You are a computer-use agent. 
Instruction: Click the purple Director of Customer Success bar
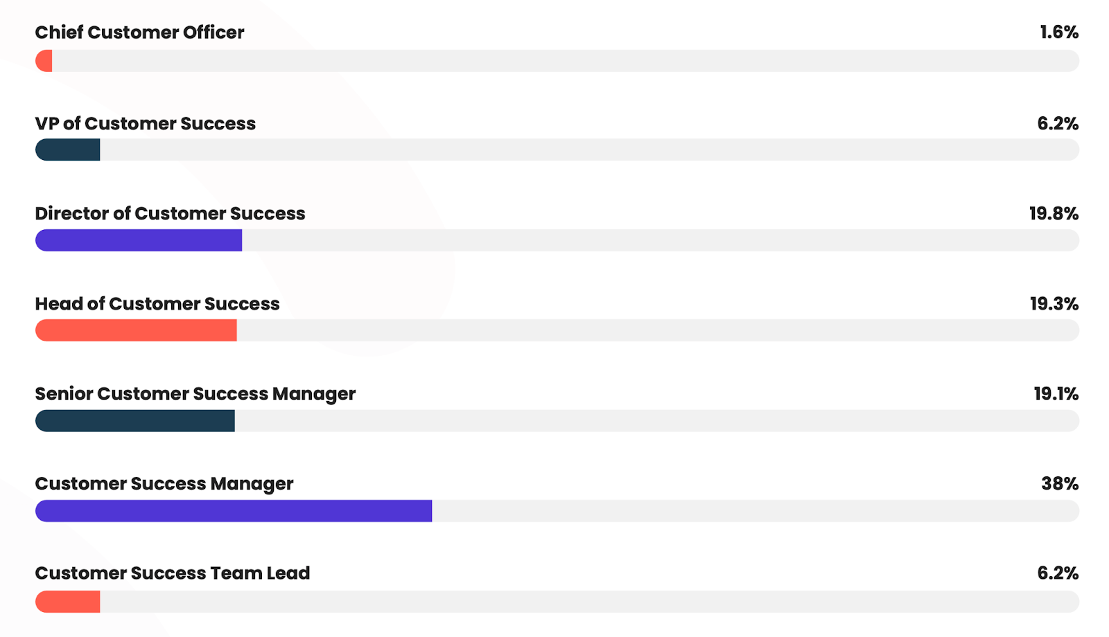139,240
